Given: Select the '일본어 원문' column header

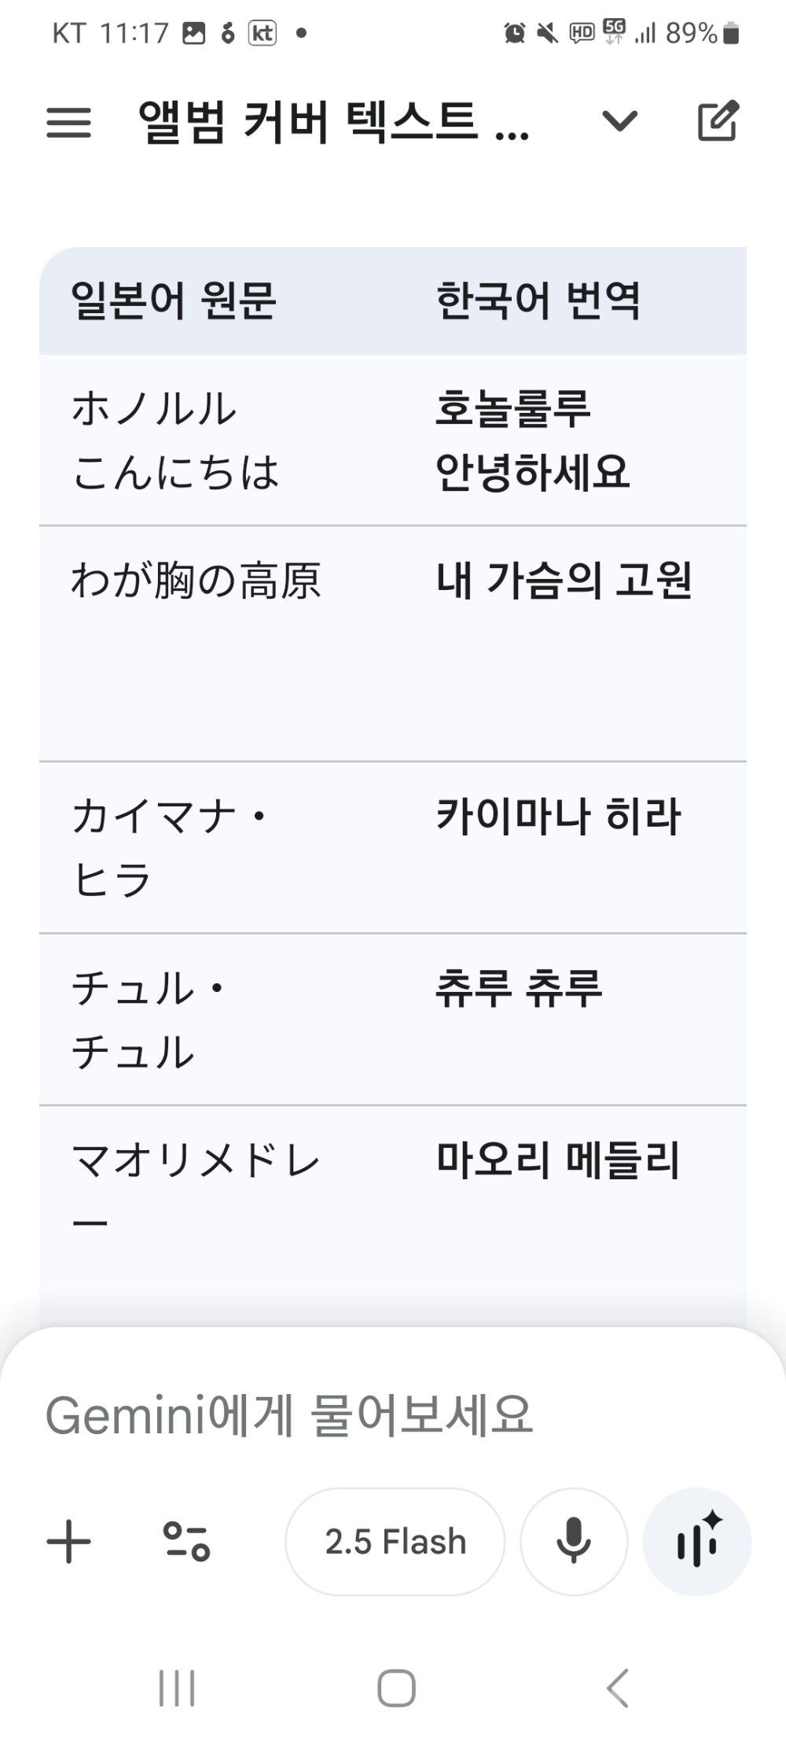Looking at the screenshot, I should (174, 301).
